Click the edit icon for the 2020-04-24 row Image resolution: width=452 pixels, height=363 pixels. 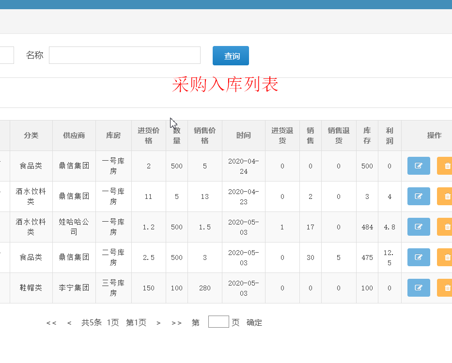click(419, 166)
